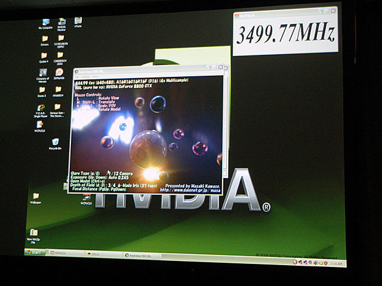Launch the 3DMark06 desktop shortcut
This screenshot has height=286, width=382.
tap(59, 74)
